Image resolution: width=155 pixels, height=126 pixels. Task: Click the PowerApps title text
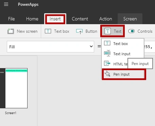point(28,4)
